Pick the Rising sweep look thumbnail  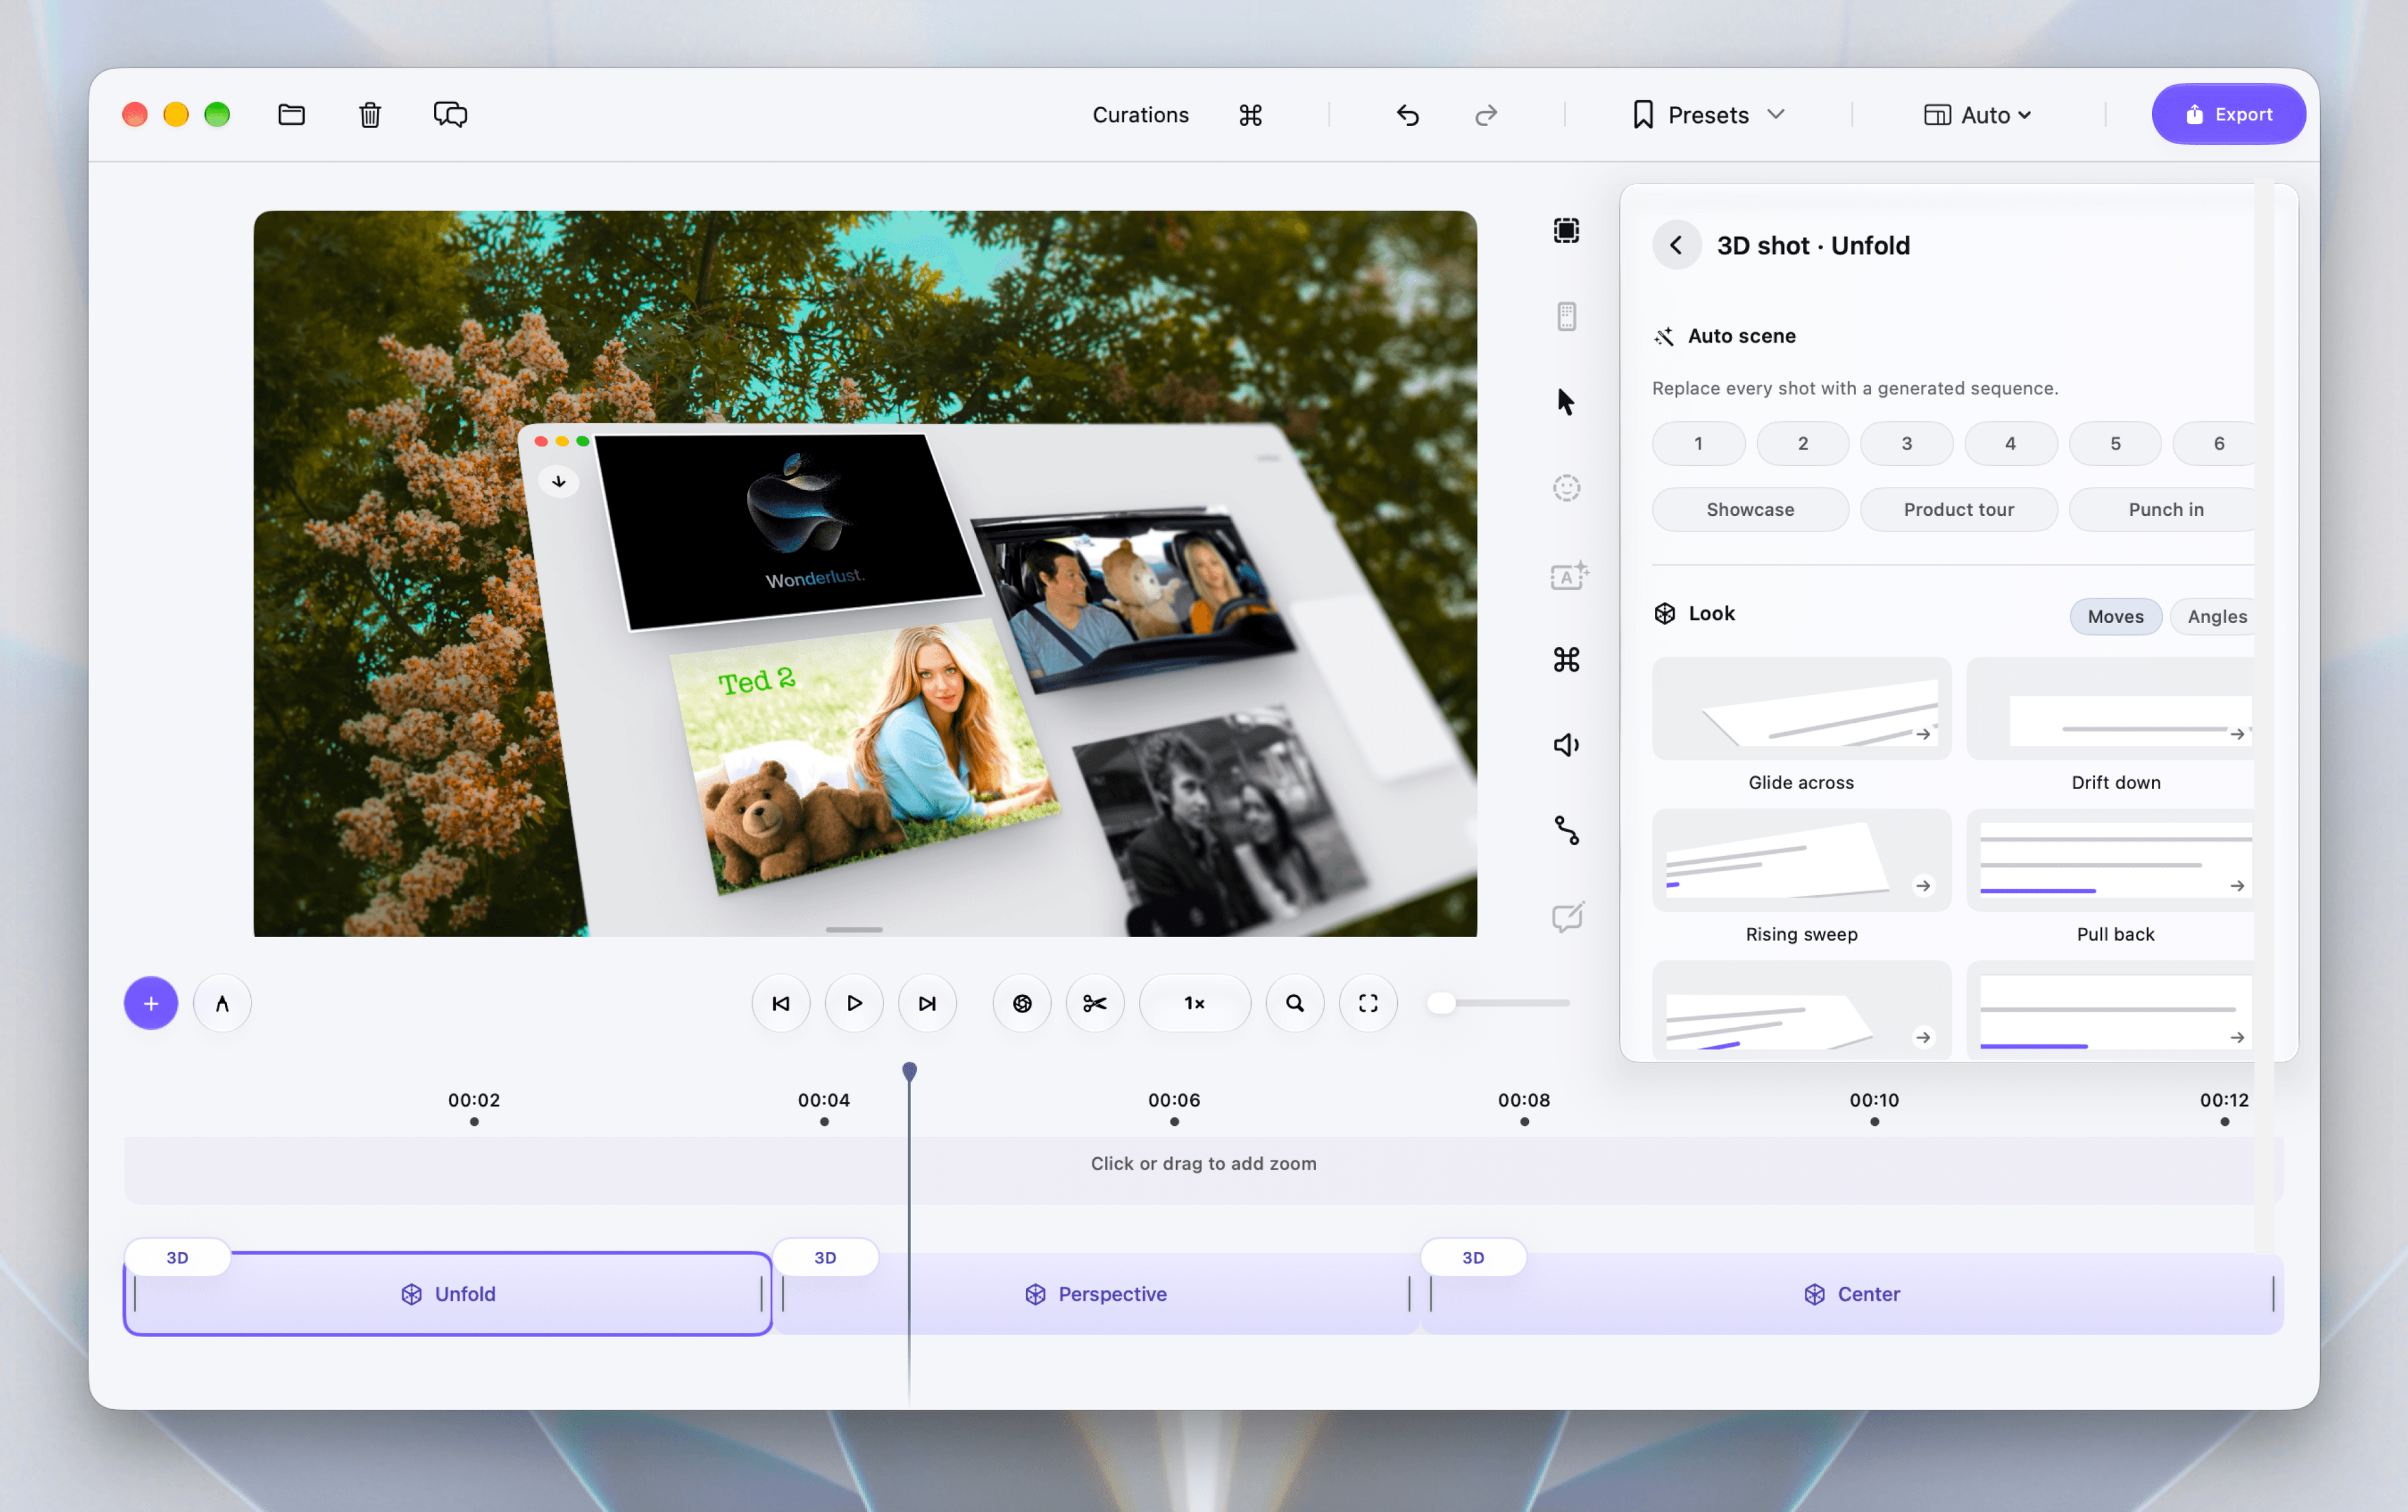pos(1801,861)
